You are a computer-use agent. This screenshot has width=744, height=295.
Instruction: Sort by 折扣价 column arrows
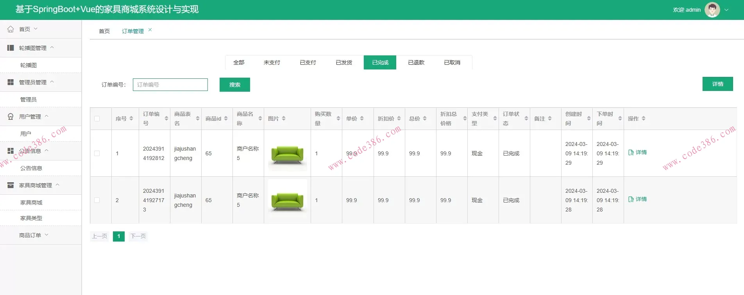point(399,118)
